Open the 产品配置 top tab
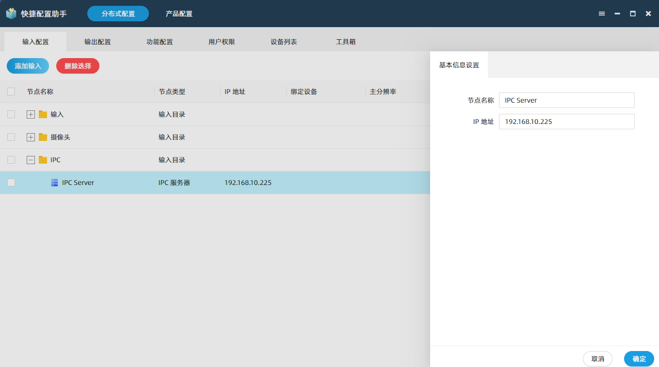Image resolution: width=659 pixels, height=367 pixels. pos(179,14)
